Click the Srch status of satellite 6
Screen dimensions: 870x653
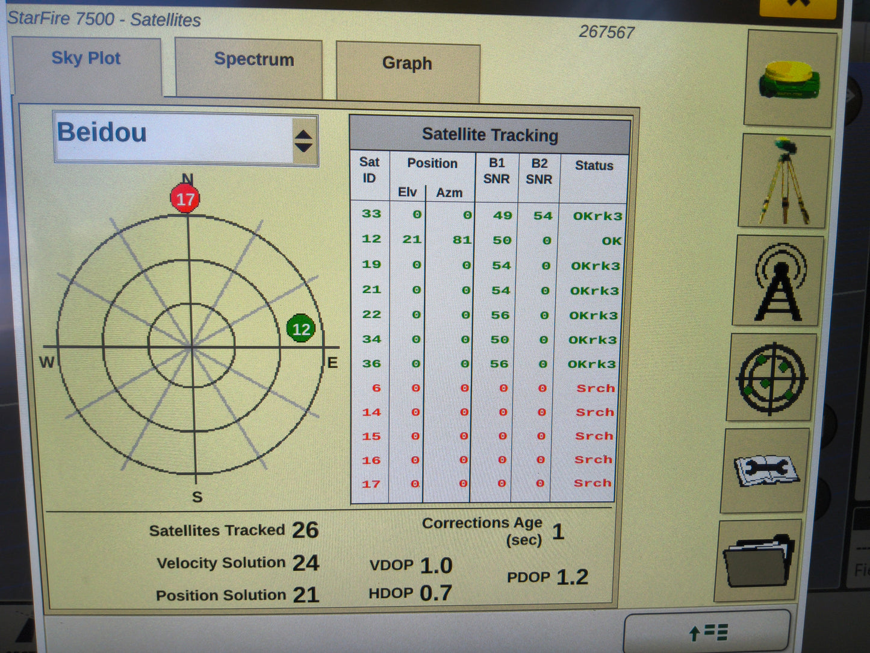pos(596,389)
